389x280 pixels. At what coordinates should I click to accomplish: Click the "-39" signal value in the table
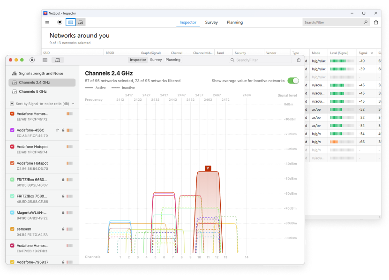tap(362, 69)
